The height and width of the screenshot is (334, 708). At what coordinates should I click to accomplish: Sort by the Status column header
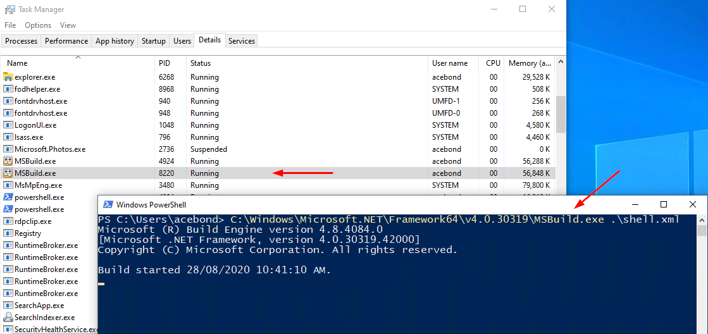(x=307, y=63)
